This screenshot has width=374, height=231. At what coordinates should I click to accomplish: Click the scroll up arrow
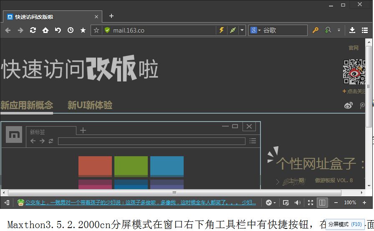point(369,42)
